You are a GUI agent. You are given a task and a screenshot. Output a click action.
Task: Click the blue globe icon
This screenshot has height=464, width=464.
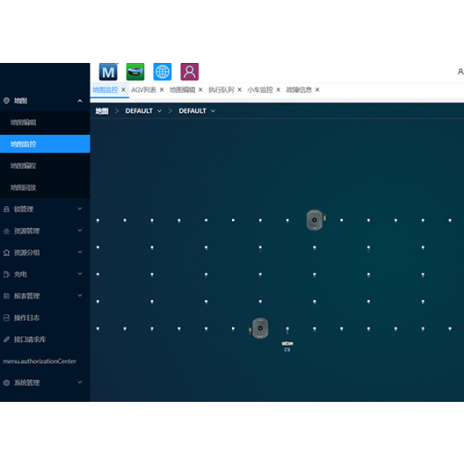[162, 71]
